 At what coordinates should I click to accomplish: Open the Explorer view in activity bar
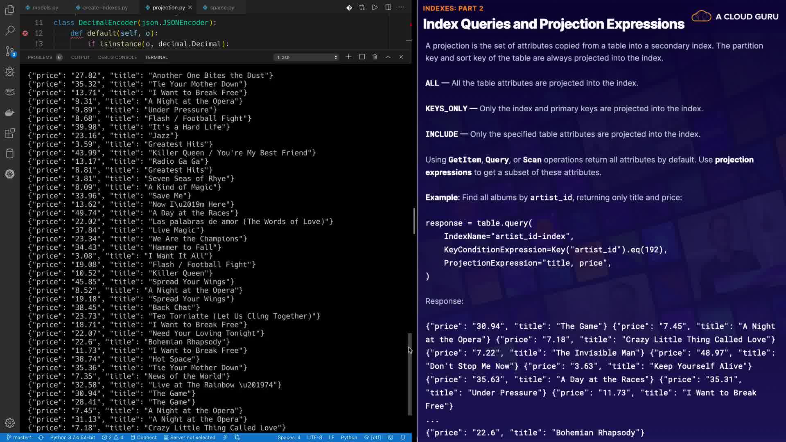10,10
